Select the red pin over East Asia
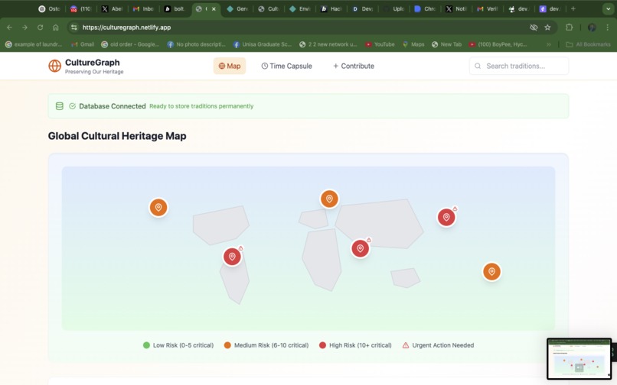This screenshot has height=385, width=617. point(446,217)
